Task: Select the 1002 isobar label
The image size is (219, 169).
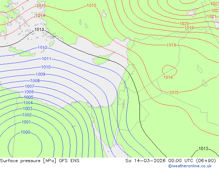Action: (x=27, y=115)
